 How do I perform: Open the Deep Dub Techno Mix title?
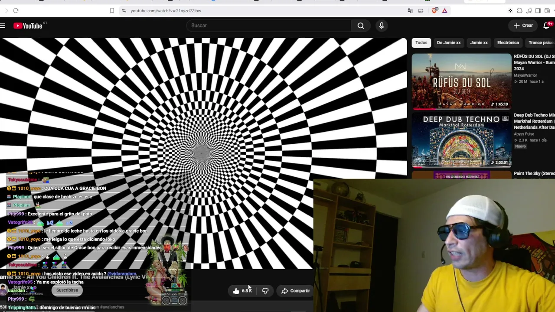coord(534,121)
